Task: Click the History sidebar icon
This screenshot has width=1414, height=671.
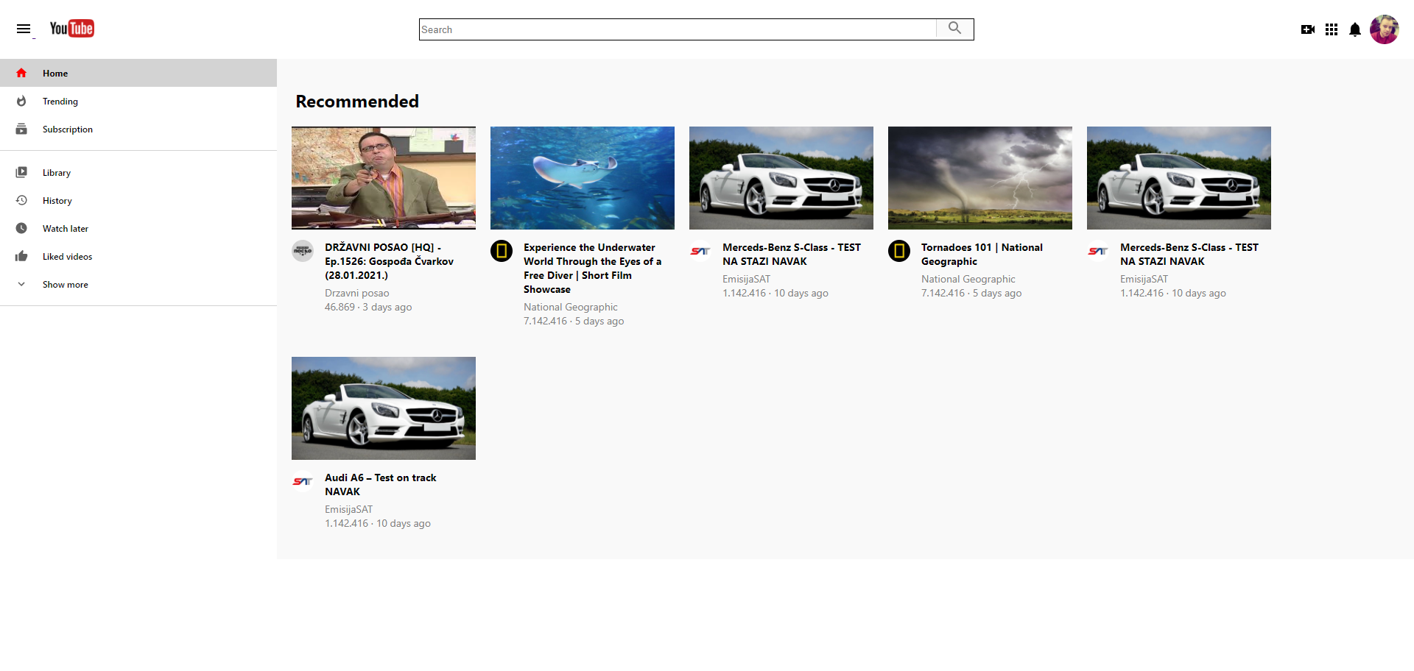Action: pos(22,200)
